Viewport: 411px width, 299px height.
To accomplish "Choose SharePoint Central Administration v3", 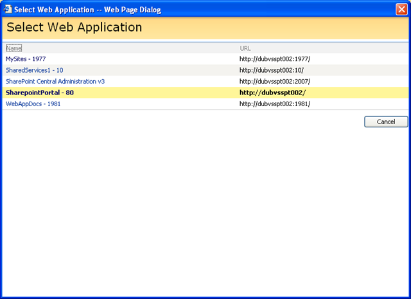I will click(x=55, y=82).
